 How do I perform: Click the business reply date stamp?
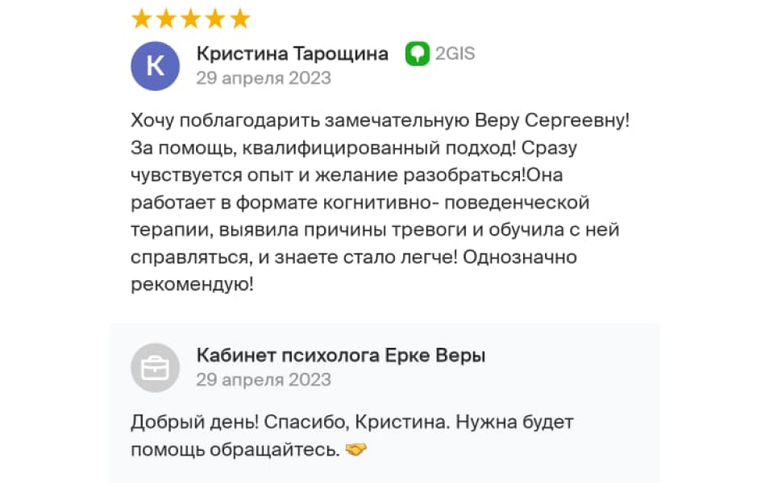[x=264, y=380]
